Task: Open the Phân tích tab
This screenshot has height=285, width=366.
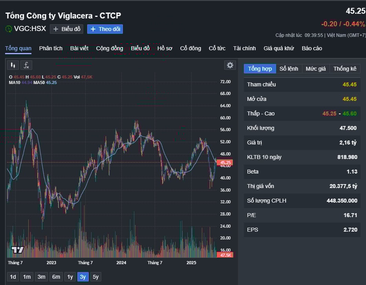Action: pyautogui.click(x=51, y=48)
